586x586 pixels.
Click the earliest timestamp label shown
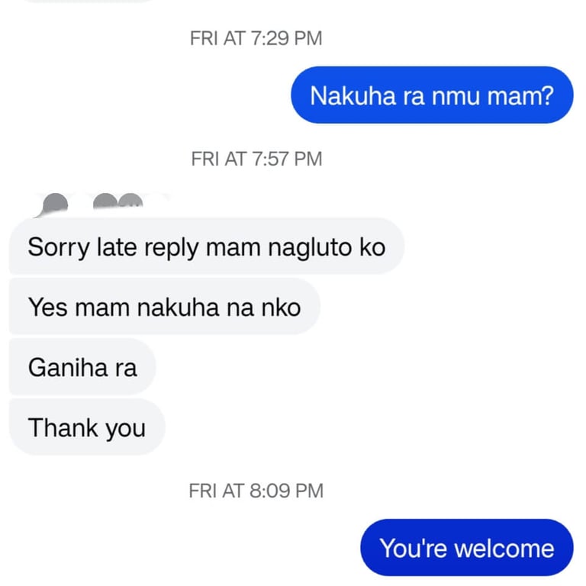click(x=256, y=38)
